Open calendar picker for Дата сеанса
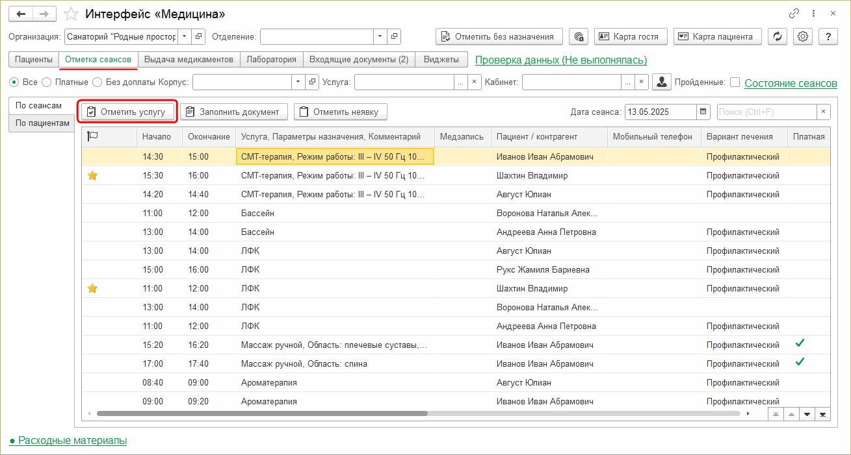851x455 pixels. [x=703, y=112]
